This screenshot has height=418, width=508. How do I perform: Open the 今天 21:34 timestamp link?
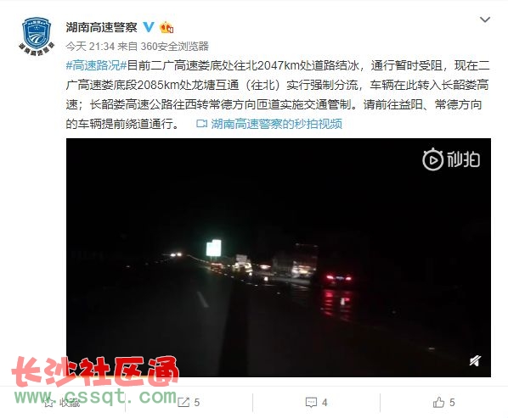[x=90, y=47]
